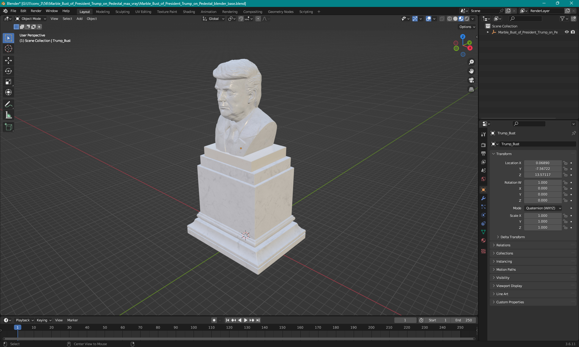The width and height of the screenshot is (579, 347).
Task: Open the Material properties tab
Action: (483, 240)
